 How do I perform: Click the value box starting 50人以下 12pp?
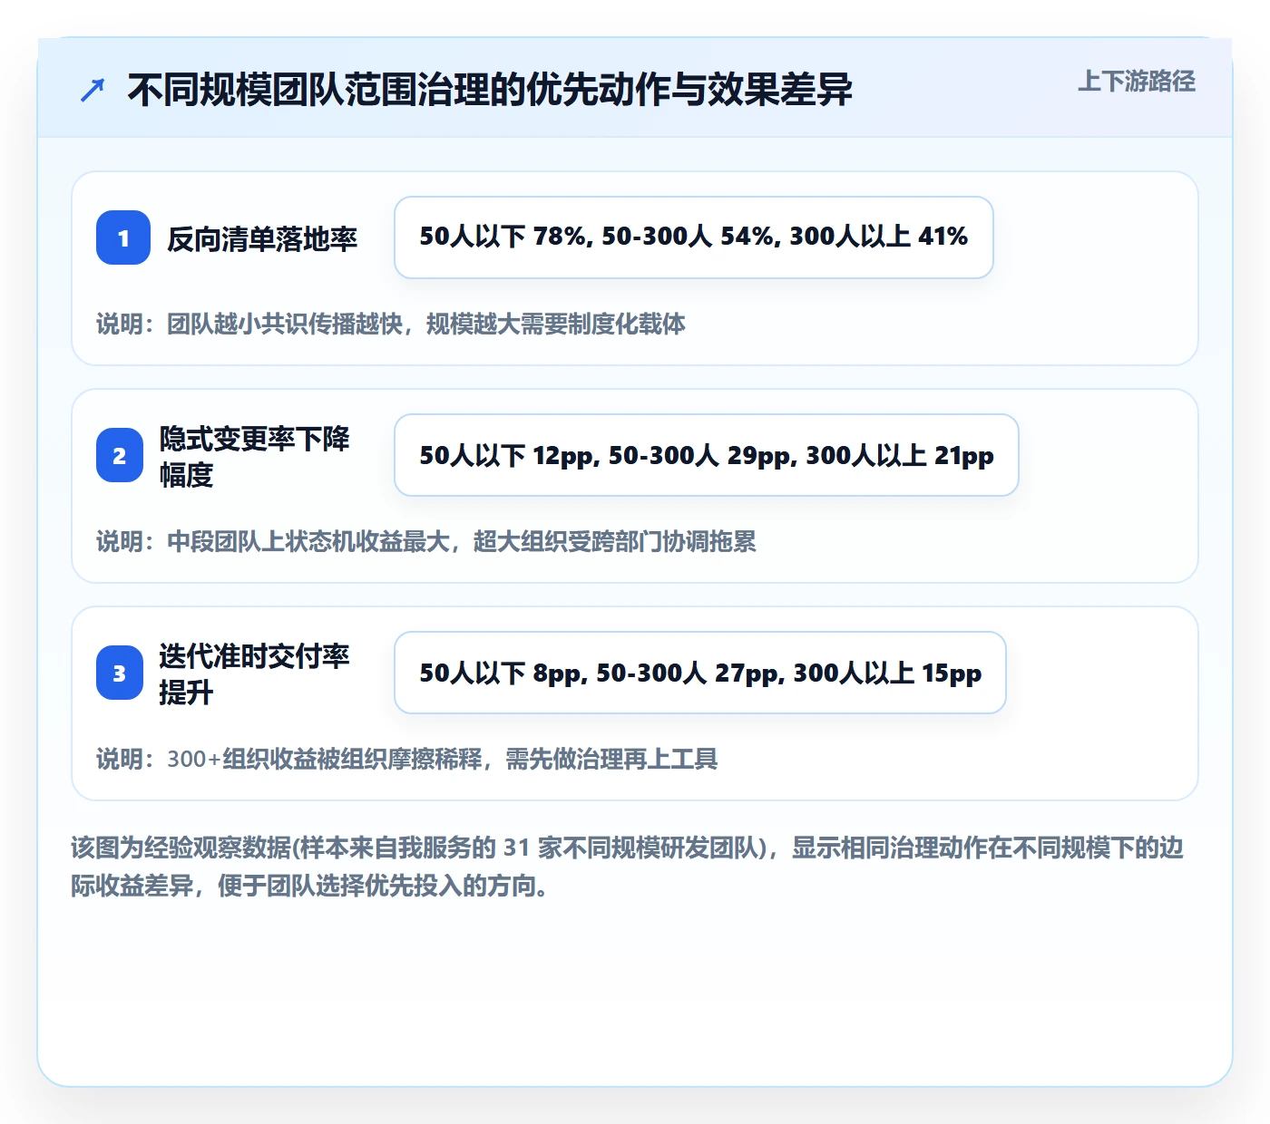point(707,455)
